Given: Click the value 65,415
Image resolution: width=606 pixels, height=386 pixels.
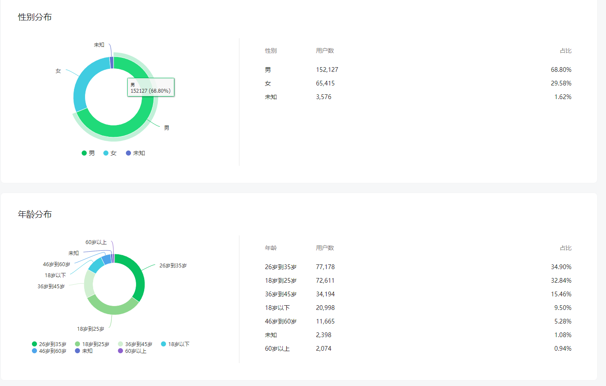Looking at the screenshot, I should (x=325, y=83).
